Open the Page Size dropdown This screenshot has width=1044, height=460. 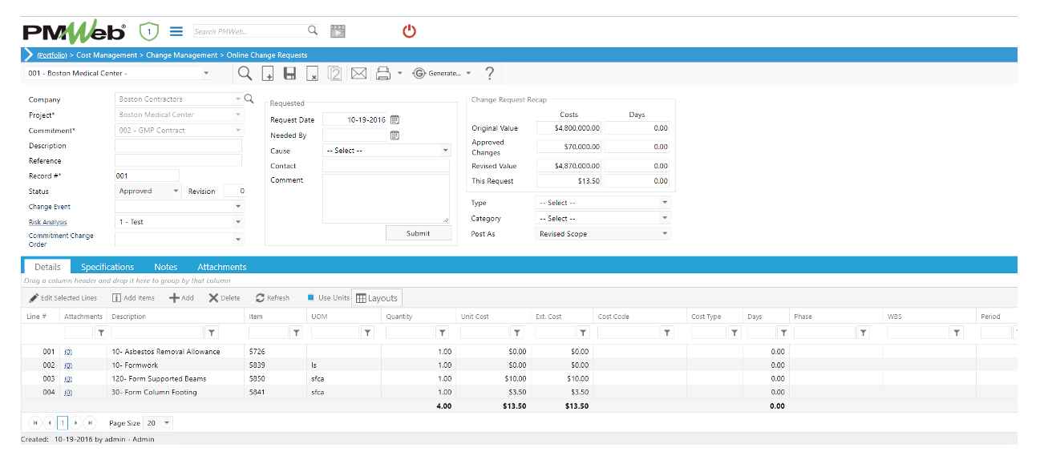tap(158, 422)
